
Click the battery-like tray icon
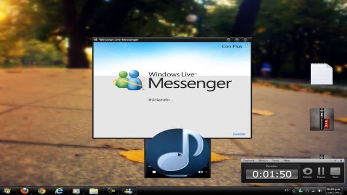pyautogui.click(x=307, y=191)
